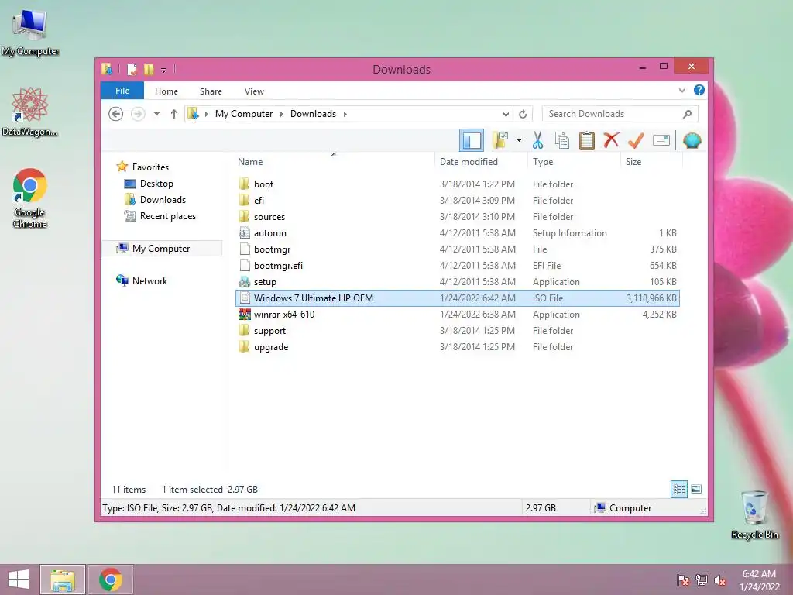Select the autorun setup information file
The width and height of the screenshot is (793, 595).
tap(458, 232)
